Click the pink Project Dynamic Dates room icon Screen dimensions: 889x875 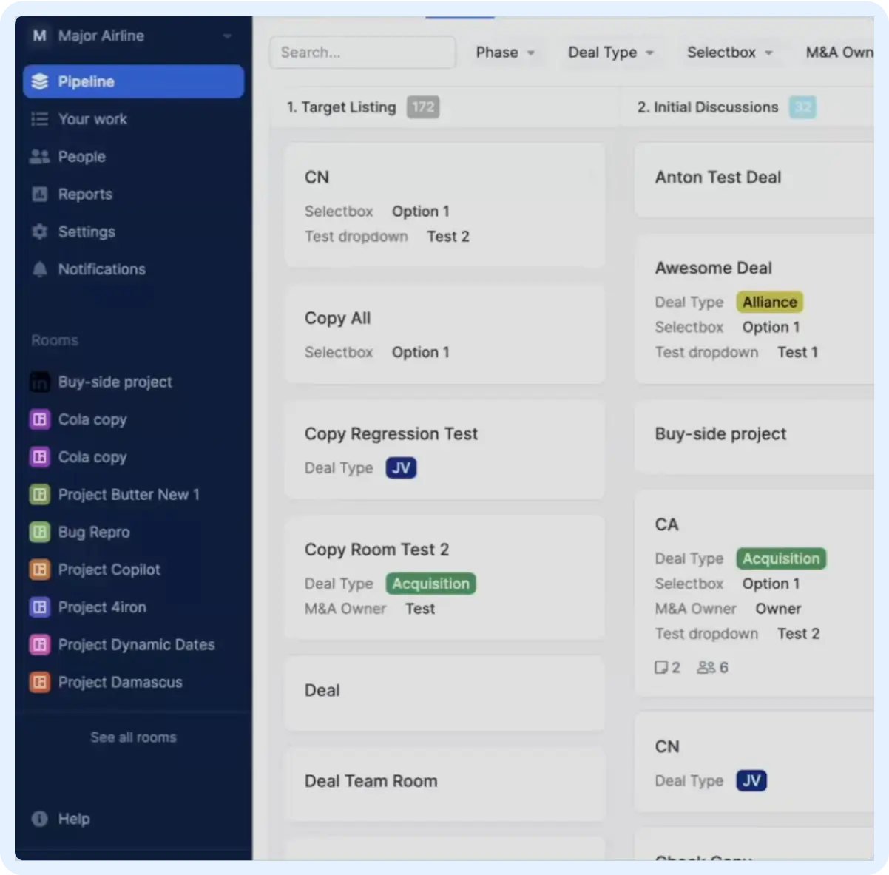39,644
